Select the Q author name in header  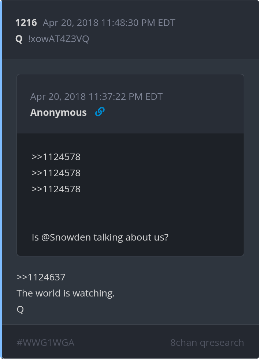tap(19, 39)
